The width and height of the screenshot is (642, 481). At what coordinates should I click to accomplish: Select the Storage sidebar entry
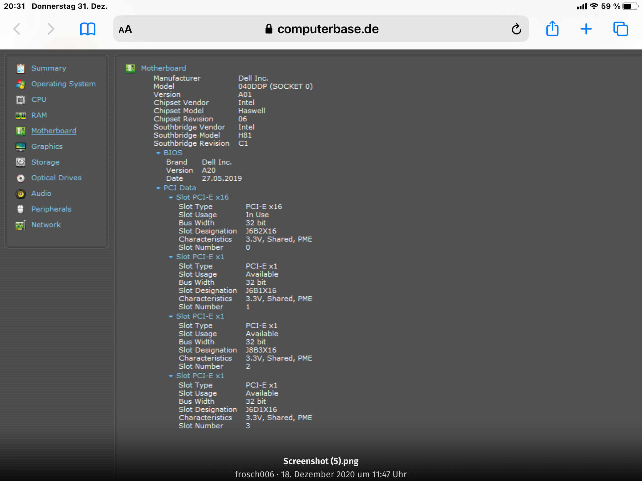(x=45, y=162)
